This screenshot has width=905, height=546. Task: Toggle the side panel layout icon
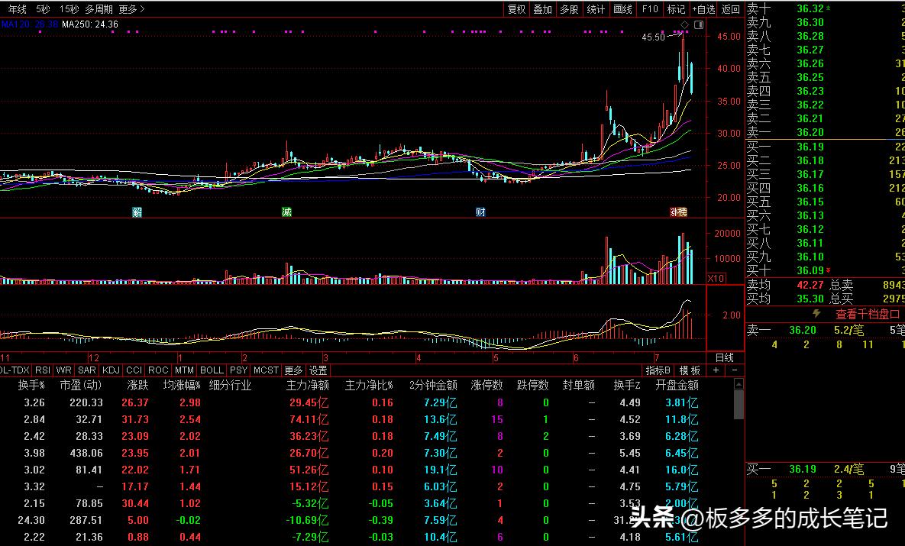[x=698, y=24]
